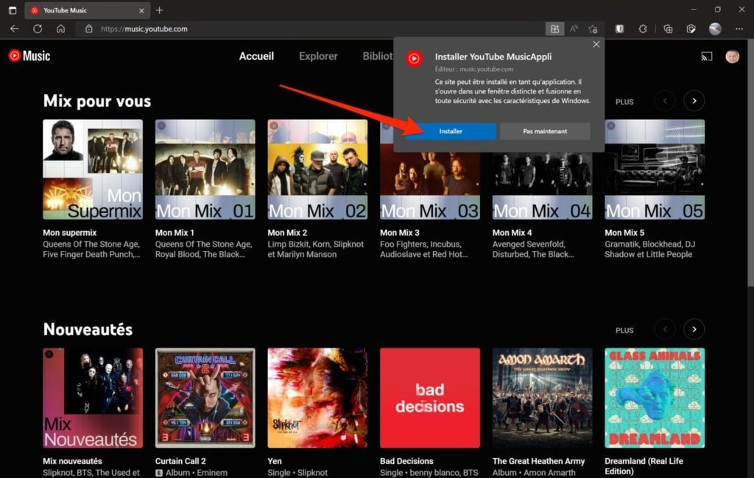
Task: Click the Edge tab actions menu icon
Action: (x=13, y=10)
